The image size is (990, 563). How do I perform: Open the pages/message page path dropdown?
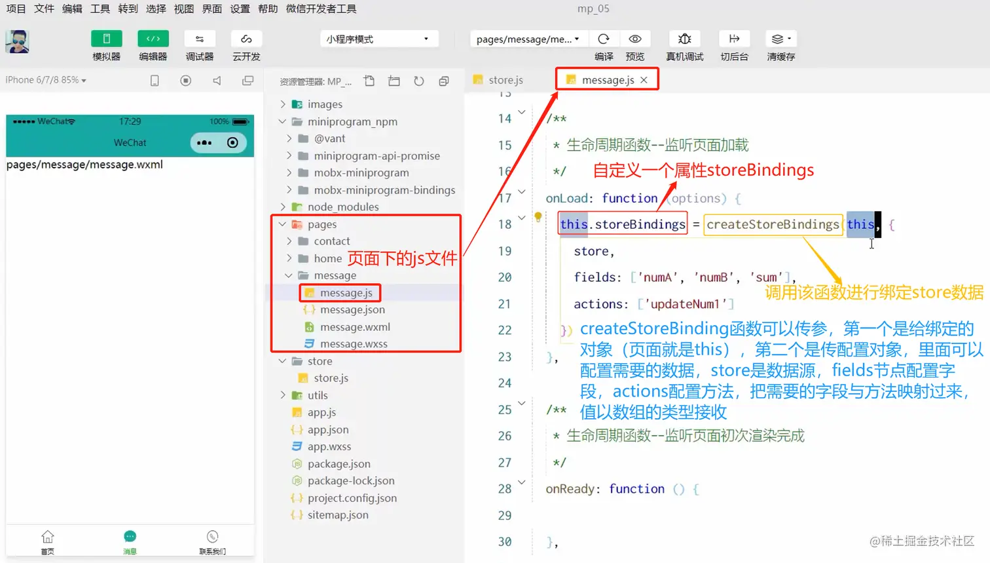(x=528, y=39)
